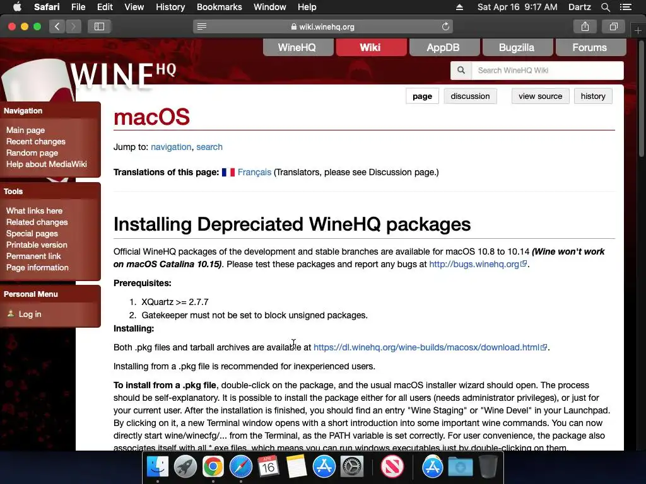646x484 pixels.
Task: Open App Store icon beside Notes in Dock
Action: pos(324,467)
